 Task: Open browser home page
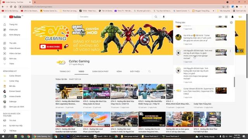[15, 7]
